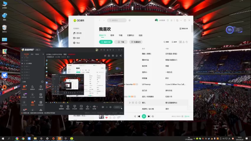Play the highlighted song row
The image size is (251, 141).
tap(130, 103)
